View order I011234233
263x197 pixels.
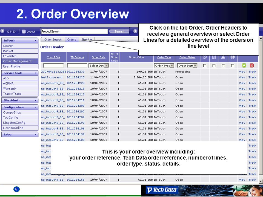242,72
